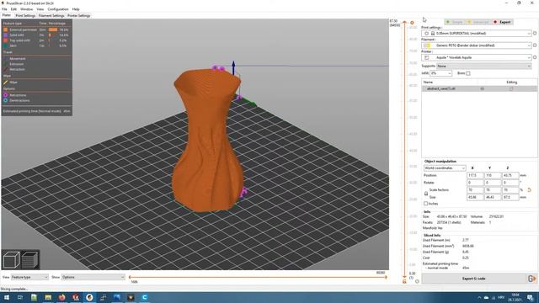The height and width of the screenshot is (303, 539).
Task: Open the Supports dropdown
Action: (x=483, y=66)
